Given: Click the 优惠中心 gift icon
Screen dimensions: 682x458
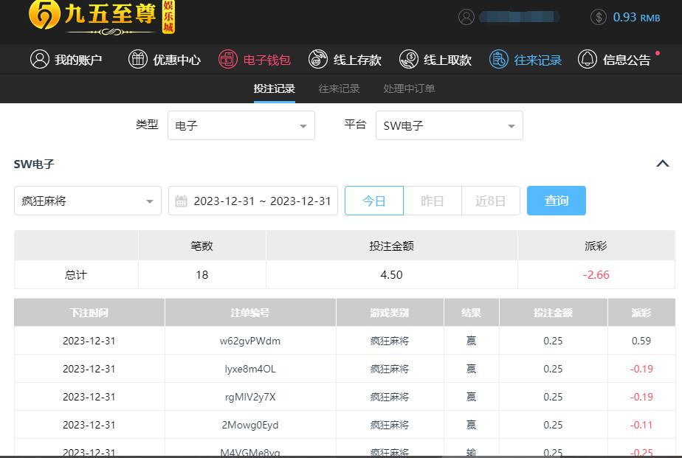Looking at the screenshot, I should click(138, 59).
